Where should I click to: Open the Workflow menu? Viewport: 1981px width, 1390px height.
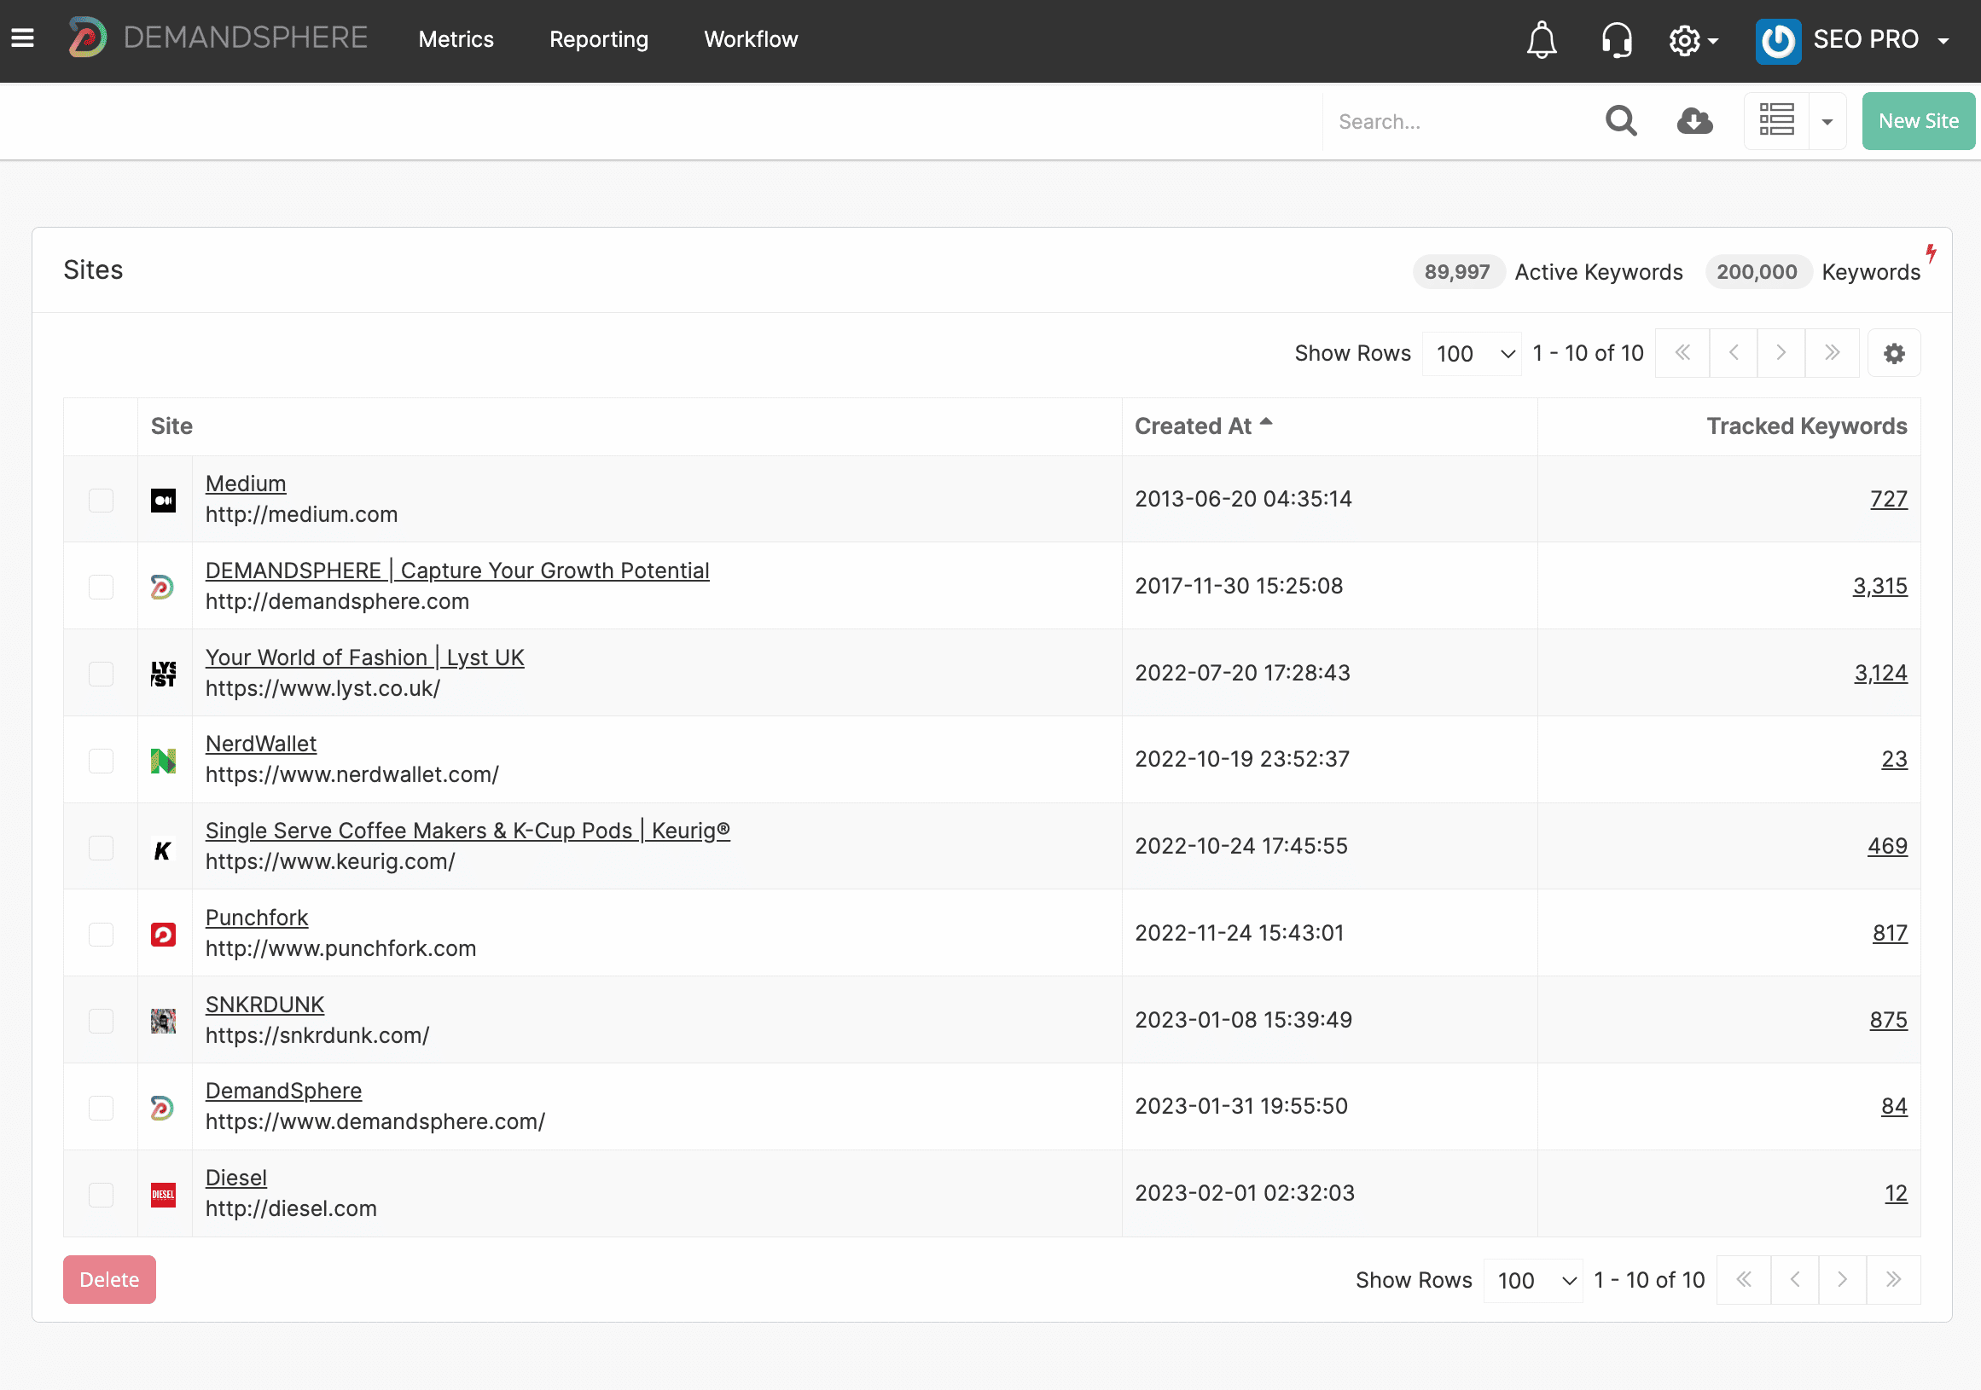click(751, 39)
